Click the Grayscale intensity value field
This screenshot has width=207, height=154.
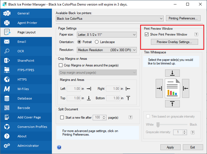[178, 132]
